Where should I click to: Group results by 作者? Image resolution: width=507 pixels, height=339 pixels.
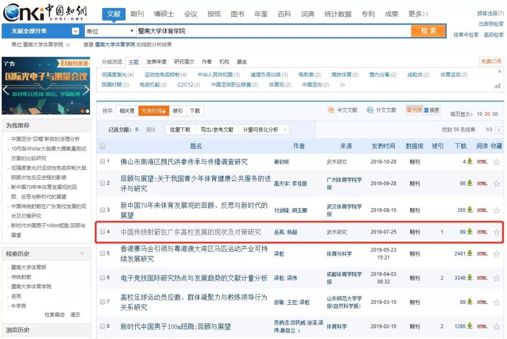(x=207, y=62)
